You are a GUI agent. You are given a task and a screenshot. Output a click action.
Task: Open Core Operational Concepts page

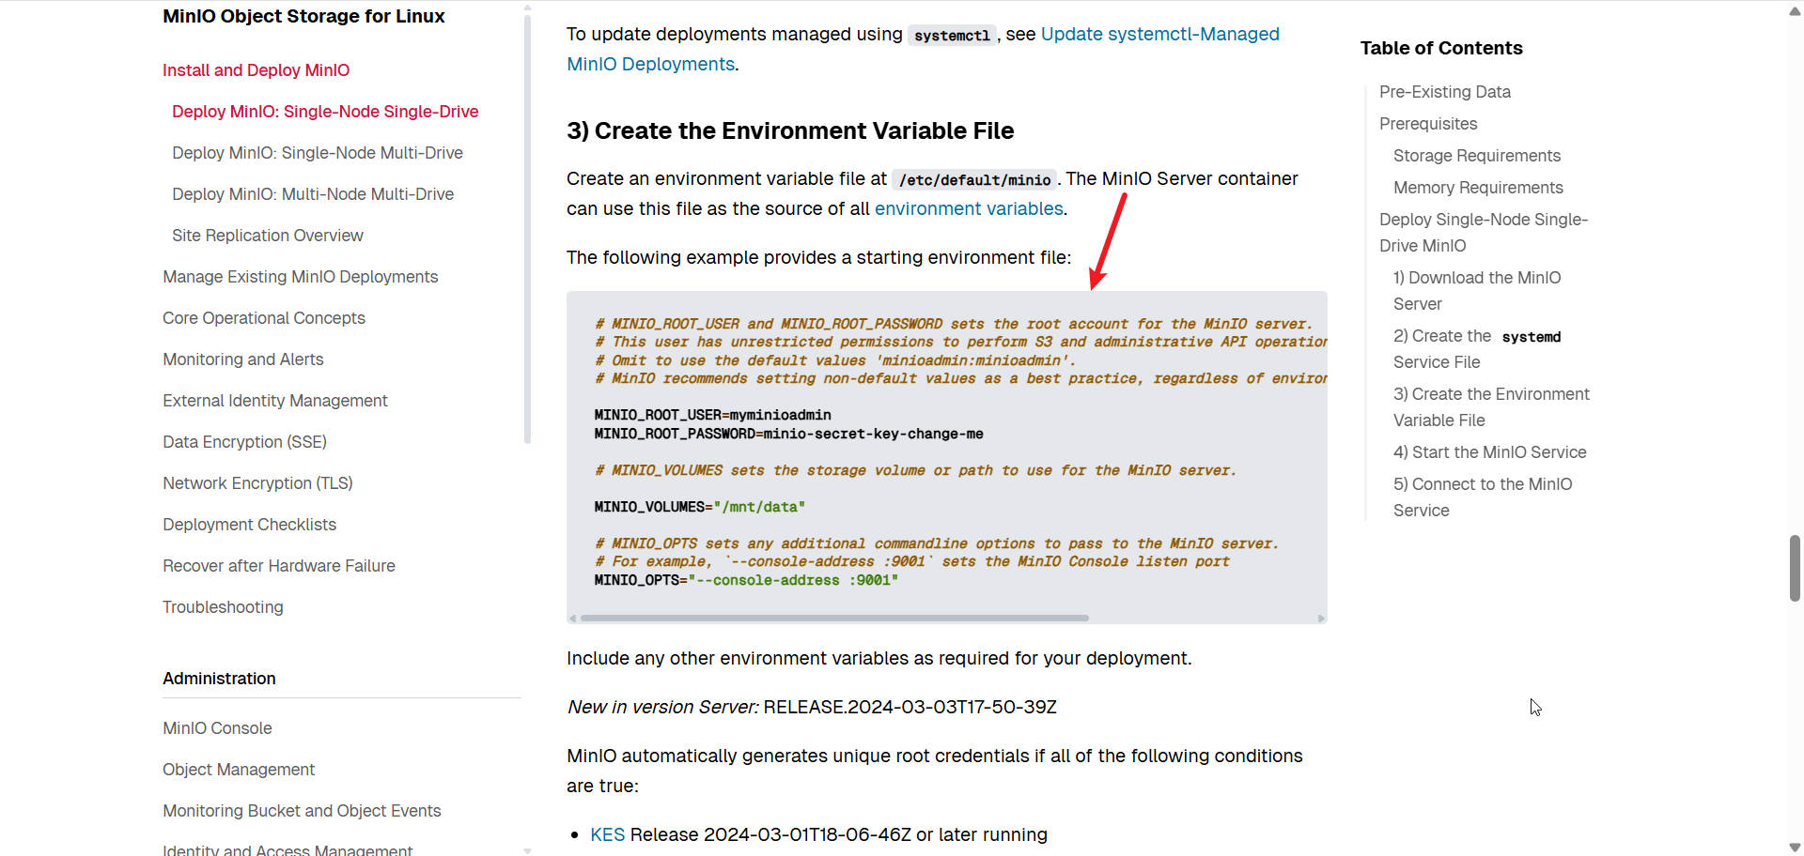264,318
